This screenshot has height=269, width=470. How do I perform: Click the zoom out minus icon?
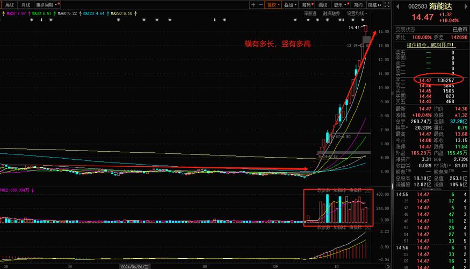tap(261, 5)
